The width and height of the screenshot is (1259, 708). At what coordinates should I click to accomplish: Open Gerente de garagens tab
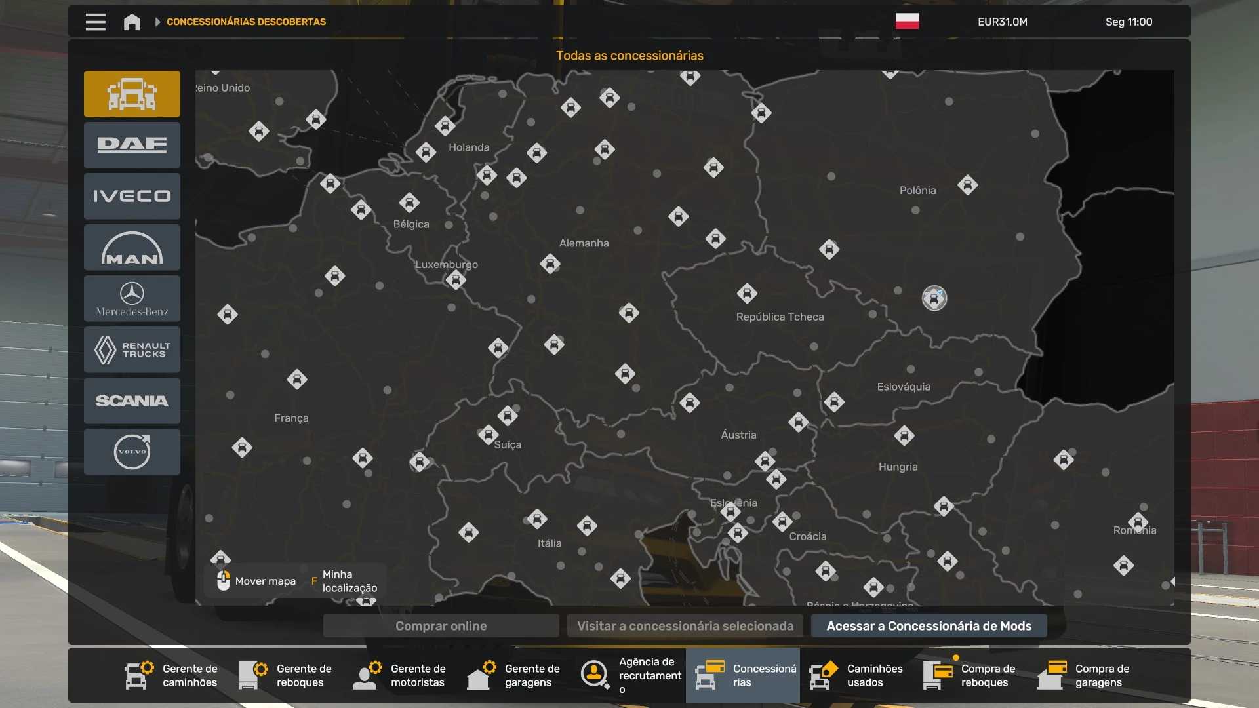[x=515, y=675]
